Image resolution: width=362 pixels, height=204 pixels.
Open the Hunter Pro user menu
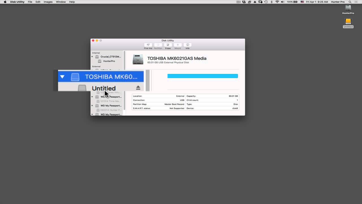(338, 2)
